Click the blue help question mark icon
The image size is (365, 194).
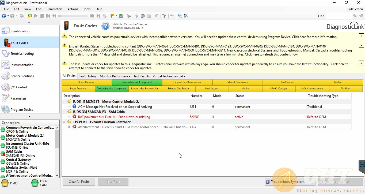point(105,26)
